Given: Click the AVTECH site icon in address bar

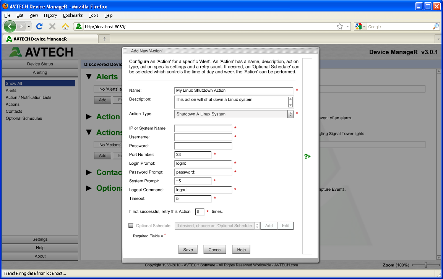Looking at the screenshot, I should 79,26.
